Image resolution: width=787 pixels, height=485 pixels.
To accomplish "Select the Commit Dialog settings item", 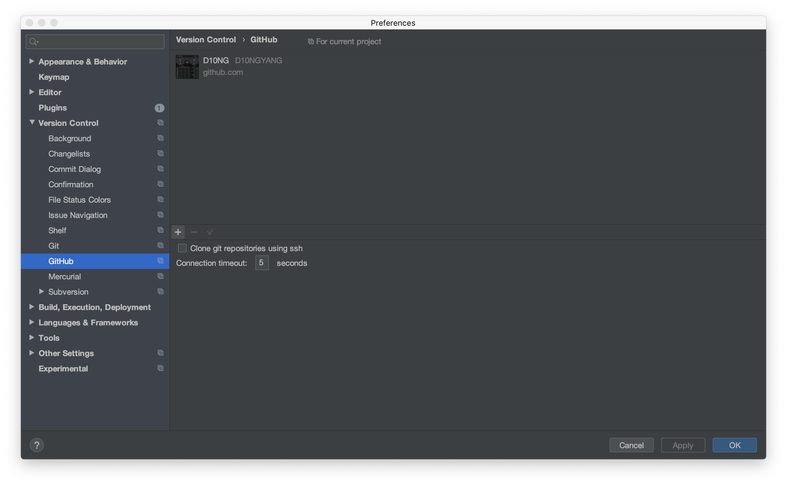I will (x=95, y=169).
